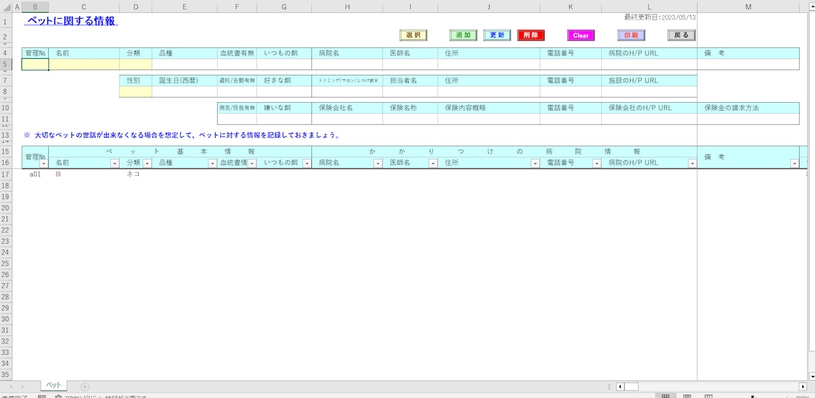Click the 名前 input cell in row 5
Screen dimensions: 815x398
point(84,65)
